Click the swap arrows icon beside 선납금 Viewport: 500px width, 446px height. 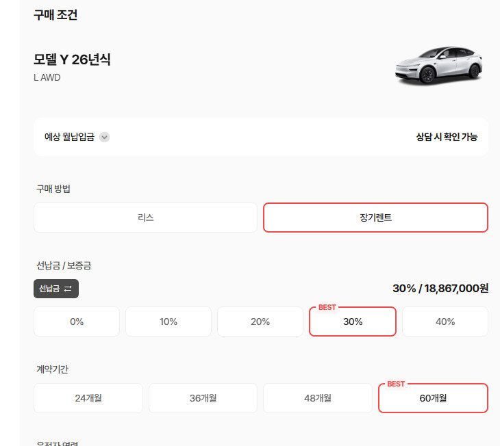(68, 289)
